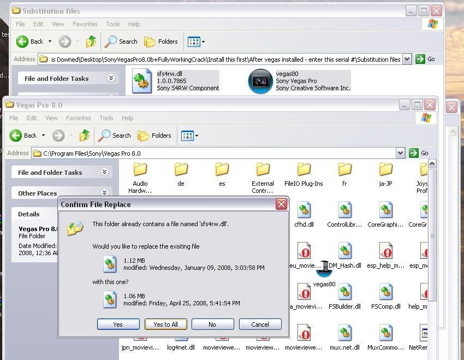Toggle Folders pane in Substitution files window
The height and width of the screenshot is (360, 464).
click(x=161, y=42)
